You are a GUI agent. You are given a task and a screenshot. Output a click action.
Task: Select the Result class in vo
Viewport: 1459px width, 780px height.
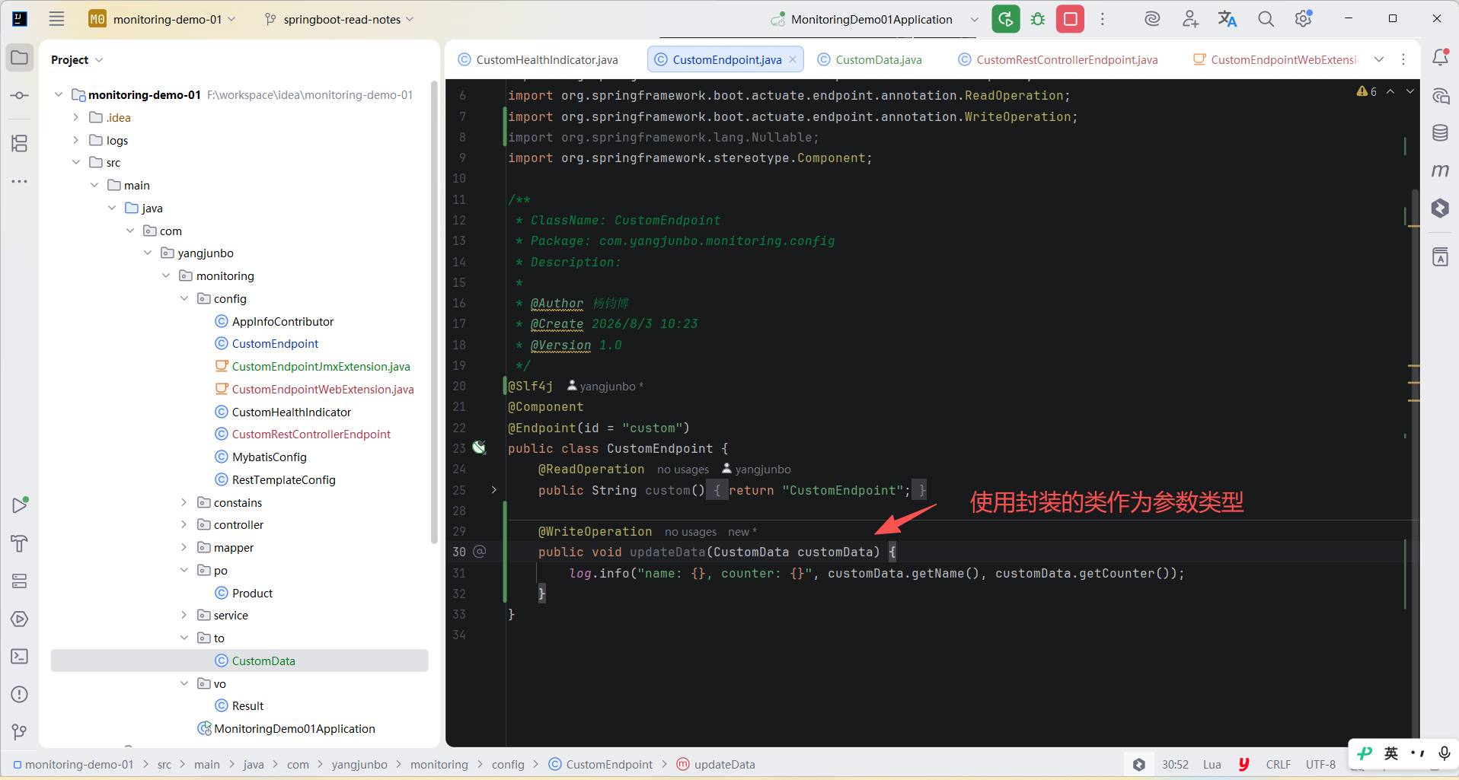[247, 705]
